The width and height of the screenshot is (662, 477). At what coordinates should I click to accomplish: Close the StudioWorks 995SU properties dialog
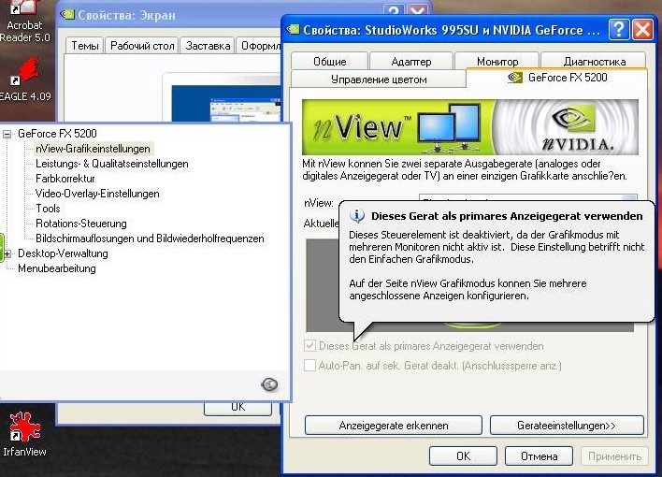tap(642, 30)
